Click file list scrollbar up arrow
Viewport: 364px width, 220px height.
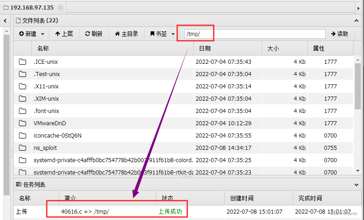[358, 60]
